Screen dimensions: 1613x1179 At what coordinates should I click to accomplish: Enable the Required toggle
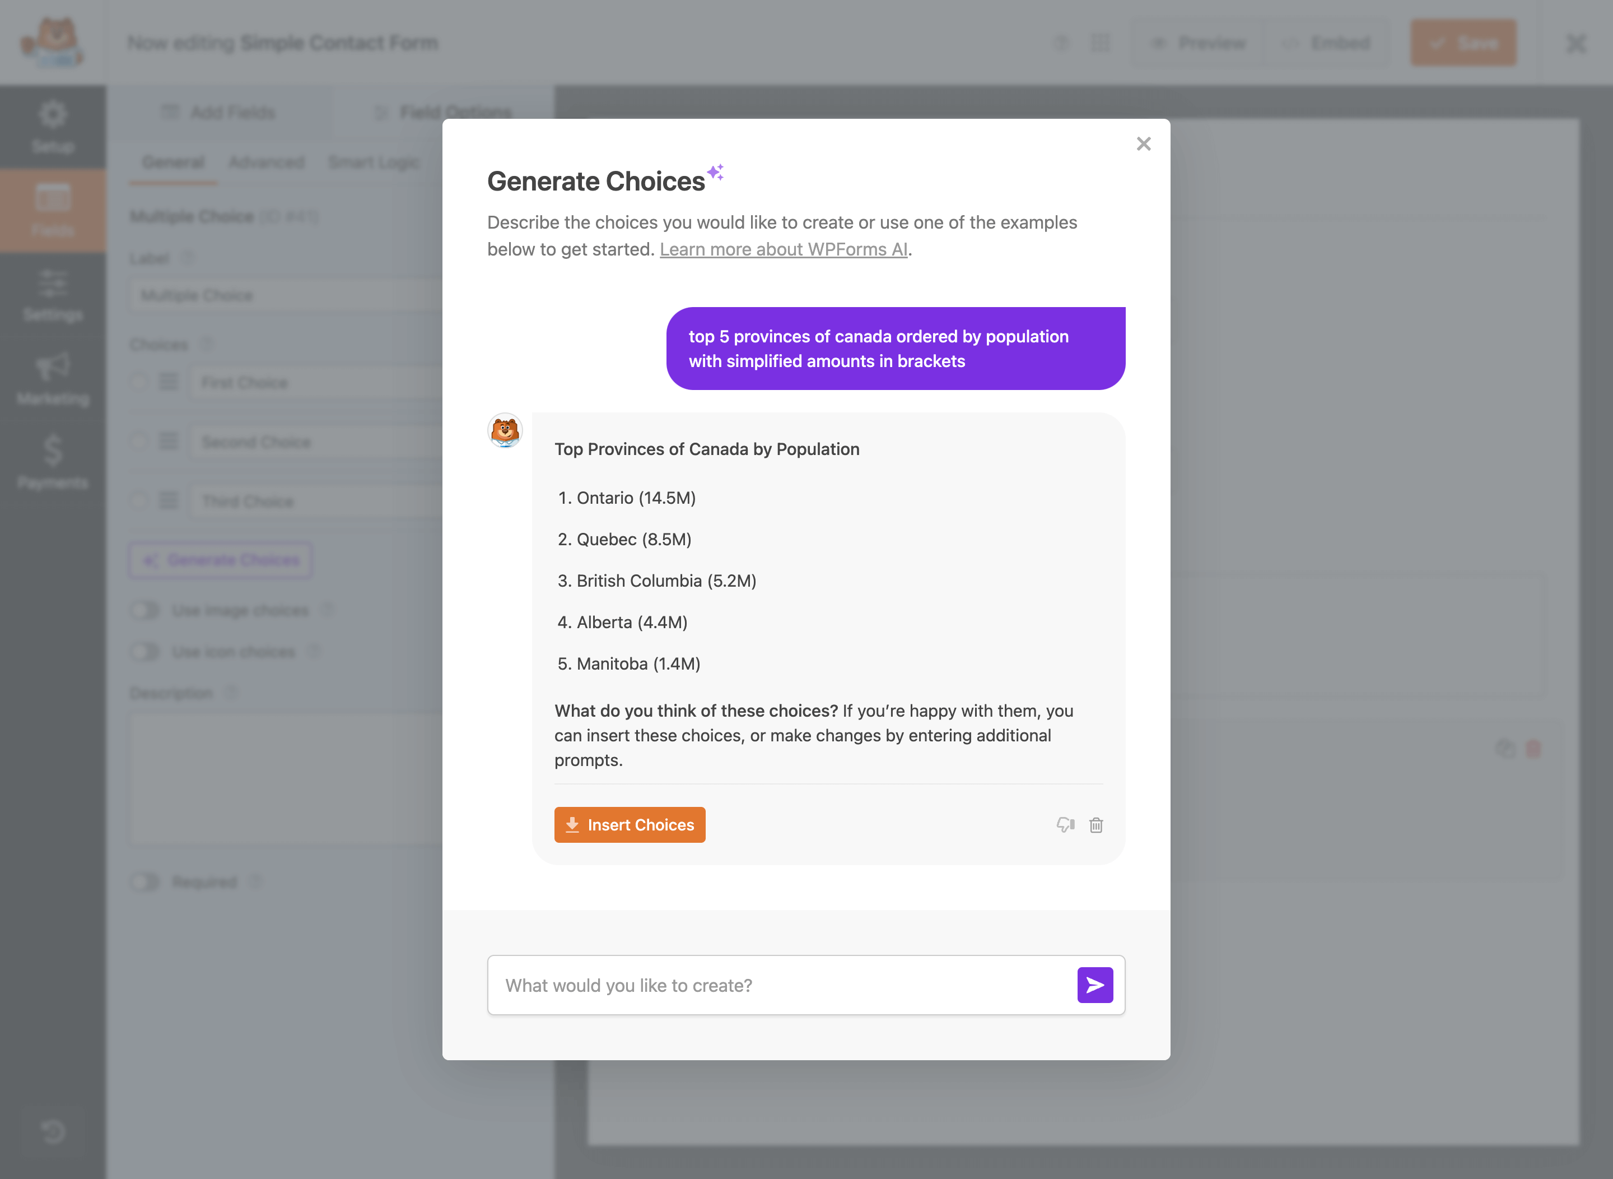[145, 882]
